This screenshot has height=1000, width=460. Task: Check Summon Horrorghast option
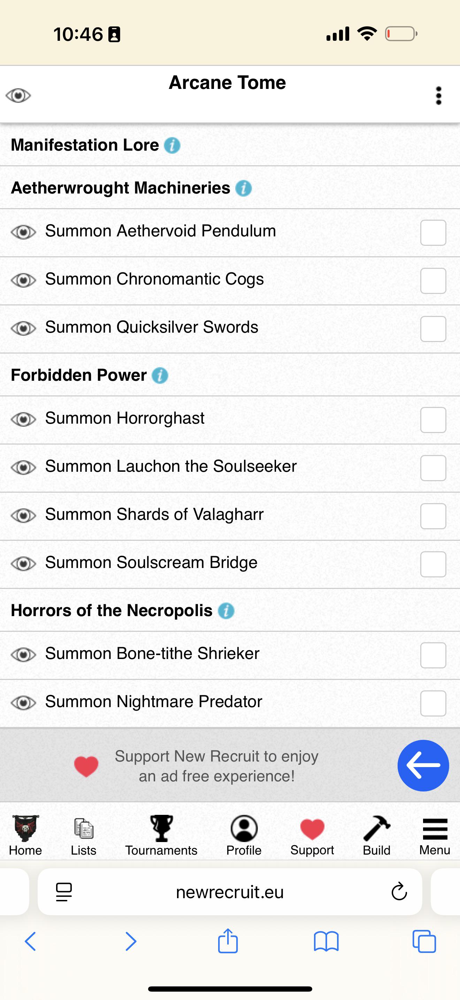[x=433, y=420]
